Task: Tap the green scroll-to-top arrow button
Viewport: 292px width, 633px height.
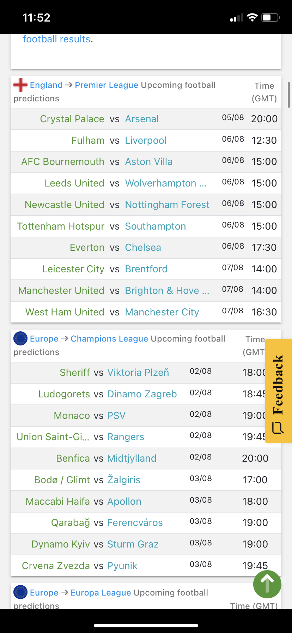Action: coord(267,584)
